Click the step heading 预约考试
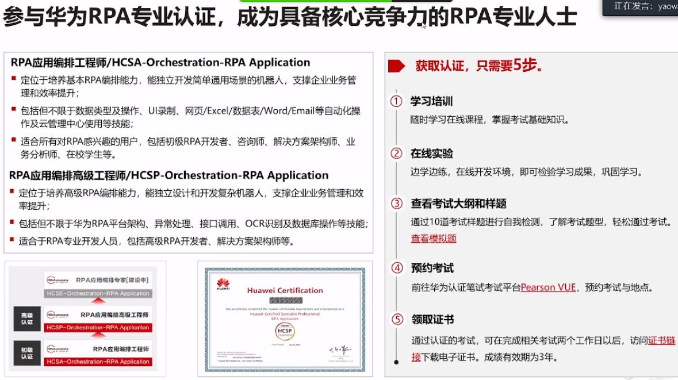Viewport: 678px width, 380px height. pyautogui.click(x=432, y=268)
